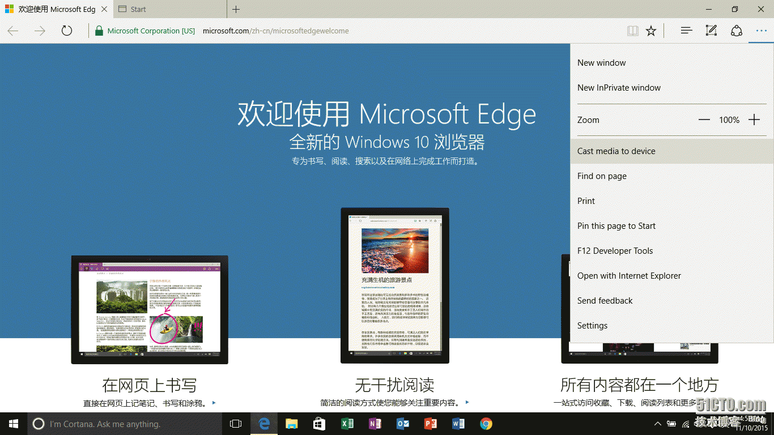
Task: Click Microsoft Edge taskbar icon
Action: [x=264, y=424]
